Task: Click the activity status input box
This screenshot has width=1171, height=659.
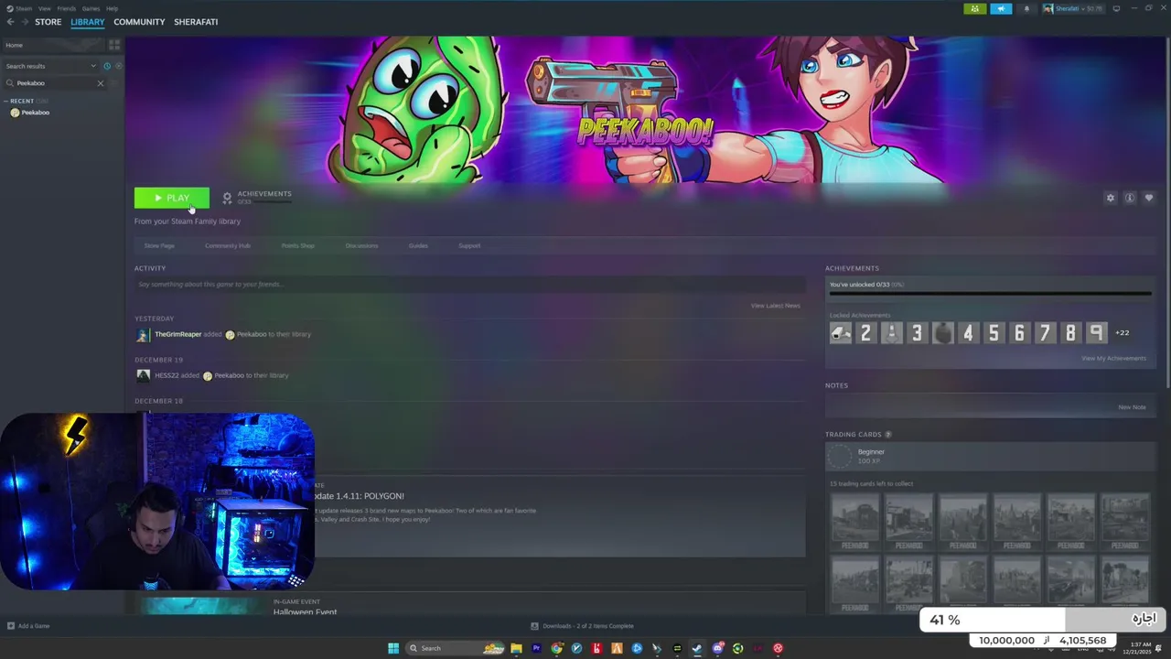Action: click(469, 285)
